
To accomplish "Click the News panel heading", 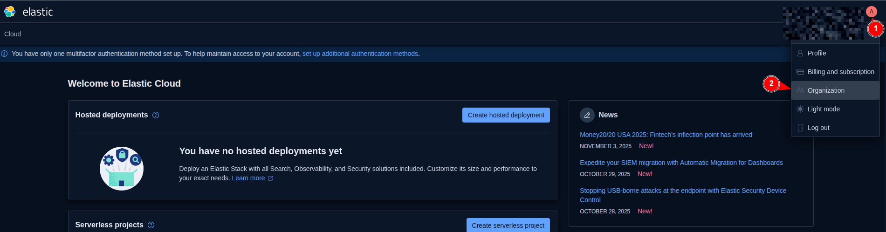I will (x=608, y=115).
